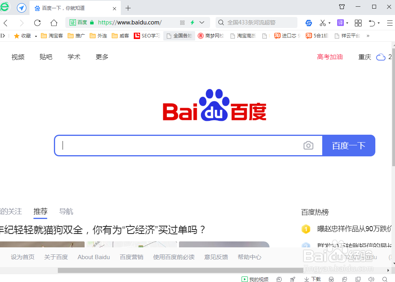The image size is (395, 282).
Task: Toggle the green lightning speed mode icon
Action: [x=192, y=22]
